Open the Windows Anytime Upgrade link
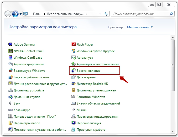The image size is (178, 137). (96, 51)
